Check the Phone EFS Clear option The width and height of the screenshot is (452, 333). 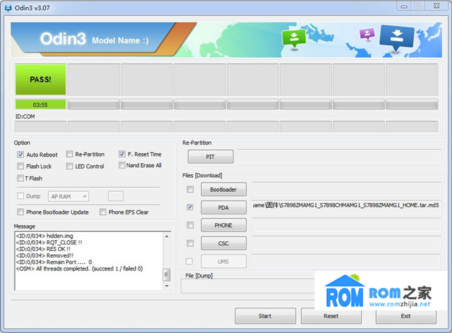tap(103, 212)
